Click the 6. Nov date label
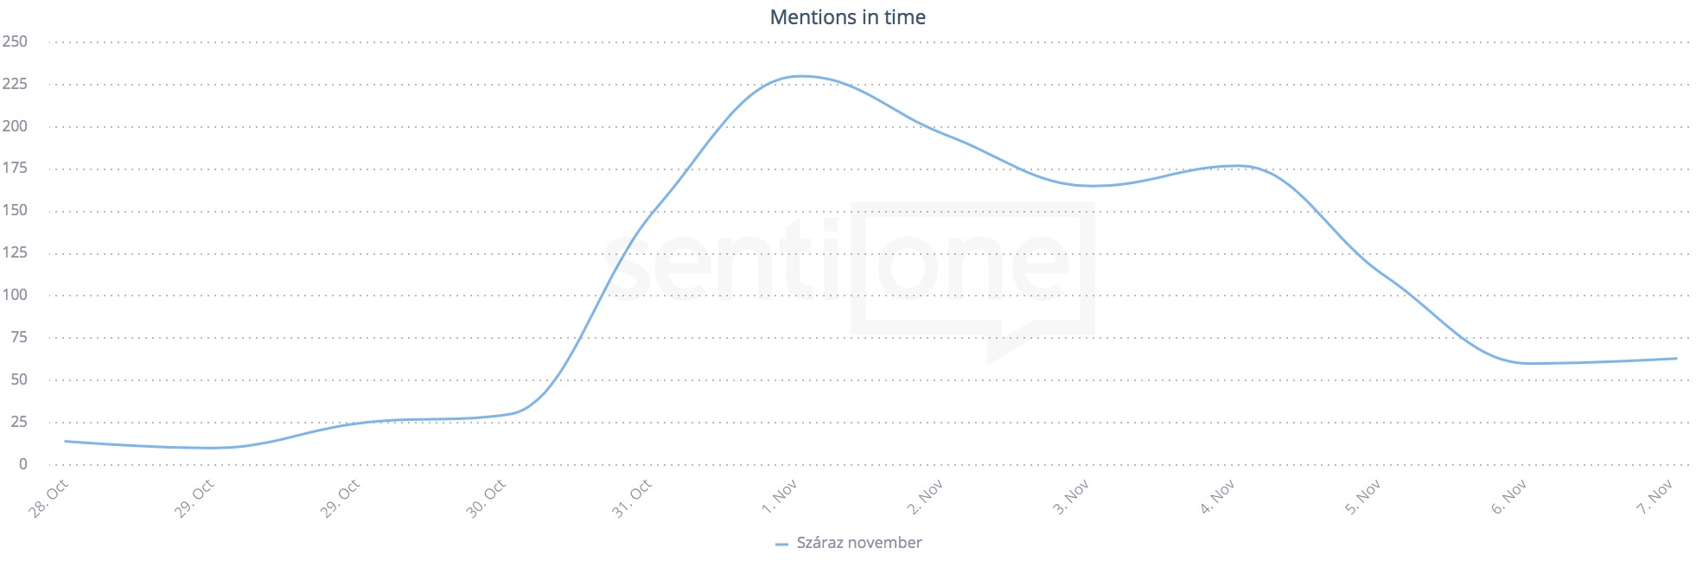 pyautogui.click(x=1509, y=497)
